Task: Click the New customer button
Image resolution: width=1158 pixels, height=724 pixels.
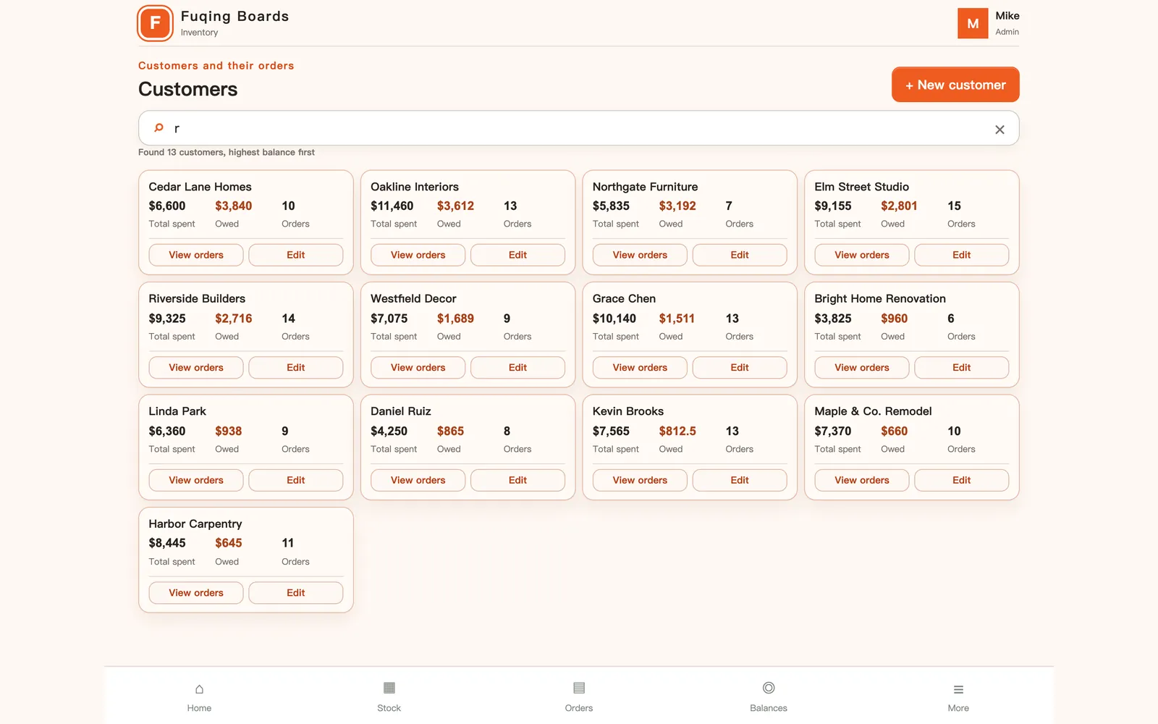Action: (x=955, y=85)
